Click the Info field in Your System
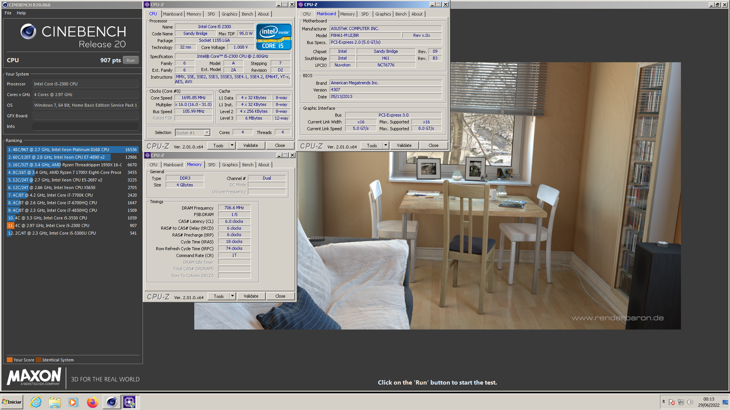The height and width of the screenshot is (410, 730). click(x=86, y=126)
